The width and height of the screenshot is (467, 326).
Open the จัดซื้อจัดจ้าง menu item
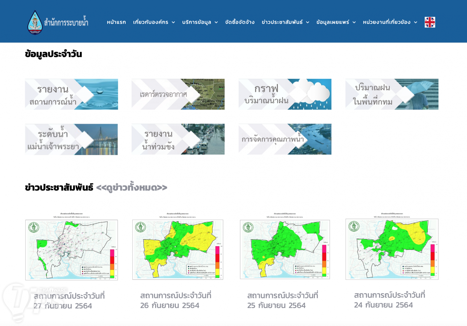point(240,22)
